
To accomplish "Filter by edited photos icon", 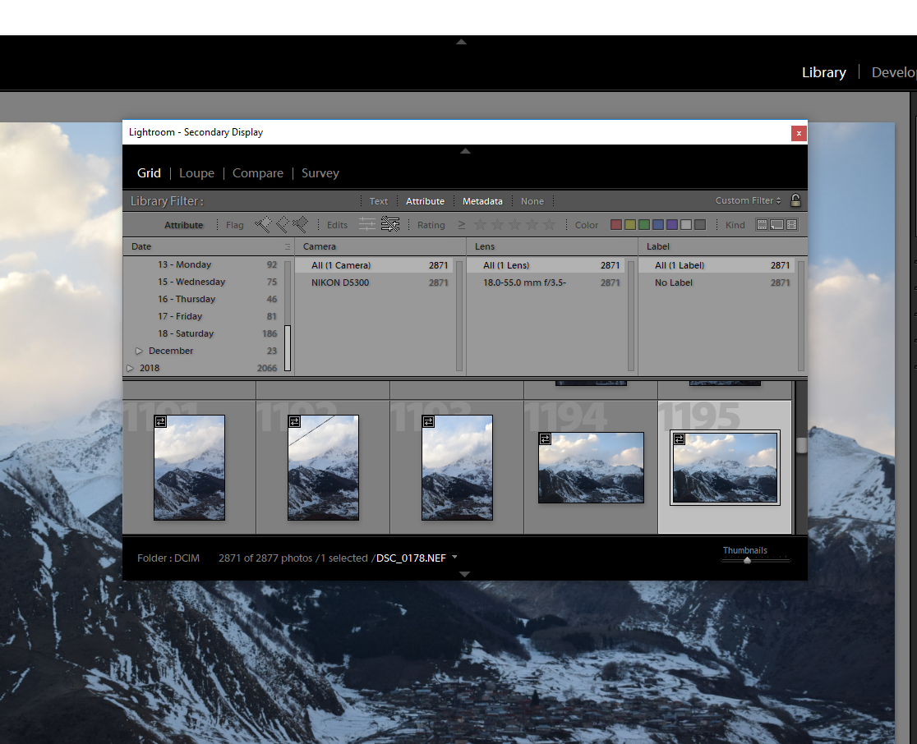I will (x=367, y=224).
